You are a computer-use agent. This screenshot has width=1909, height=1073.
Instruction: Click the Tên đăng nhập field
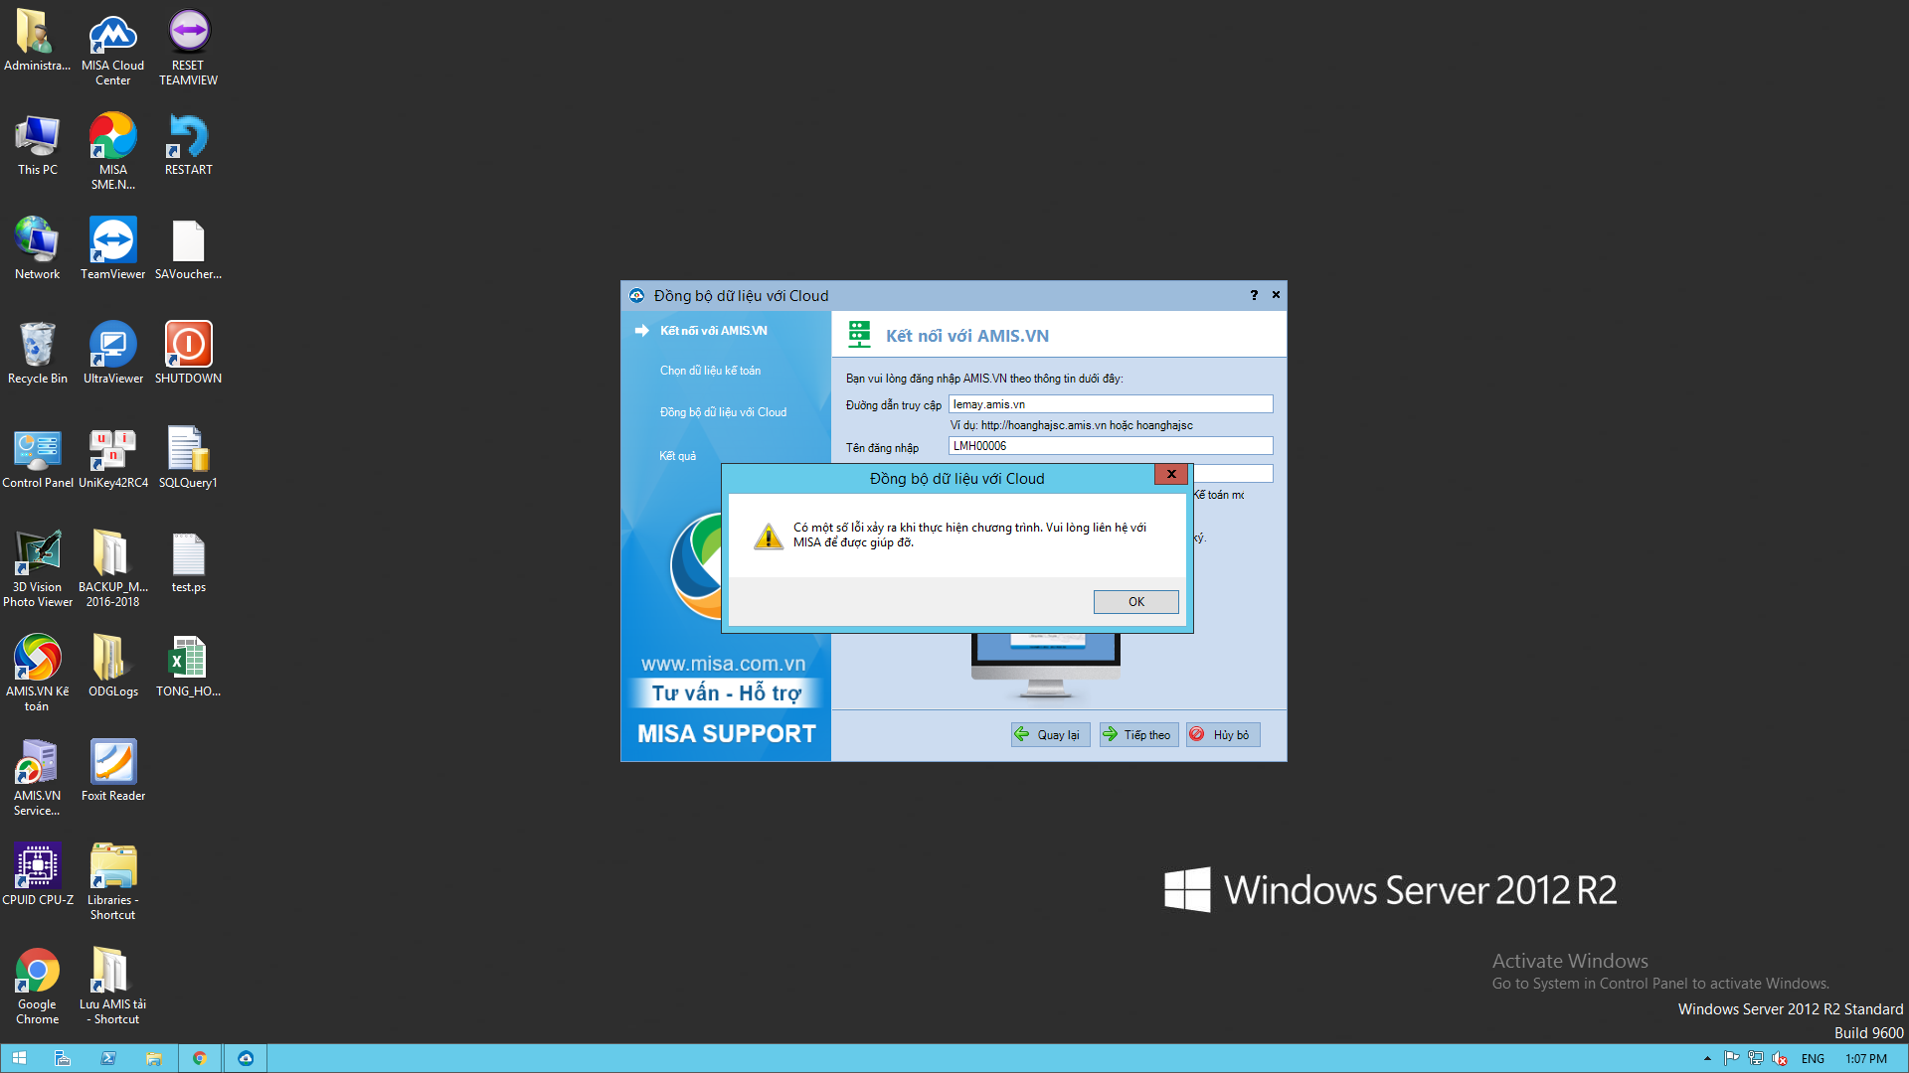coord(1111,446)
